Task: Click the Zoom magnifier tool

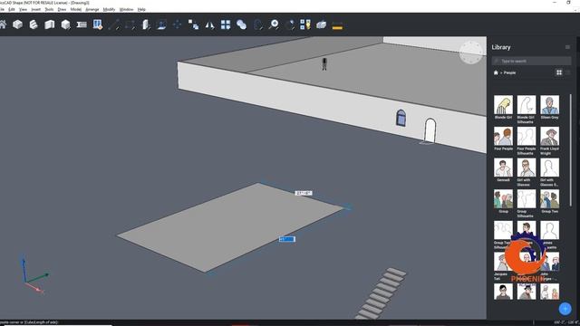Action: pos(274,24)
